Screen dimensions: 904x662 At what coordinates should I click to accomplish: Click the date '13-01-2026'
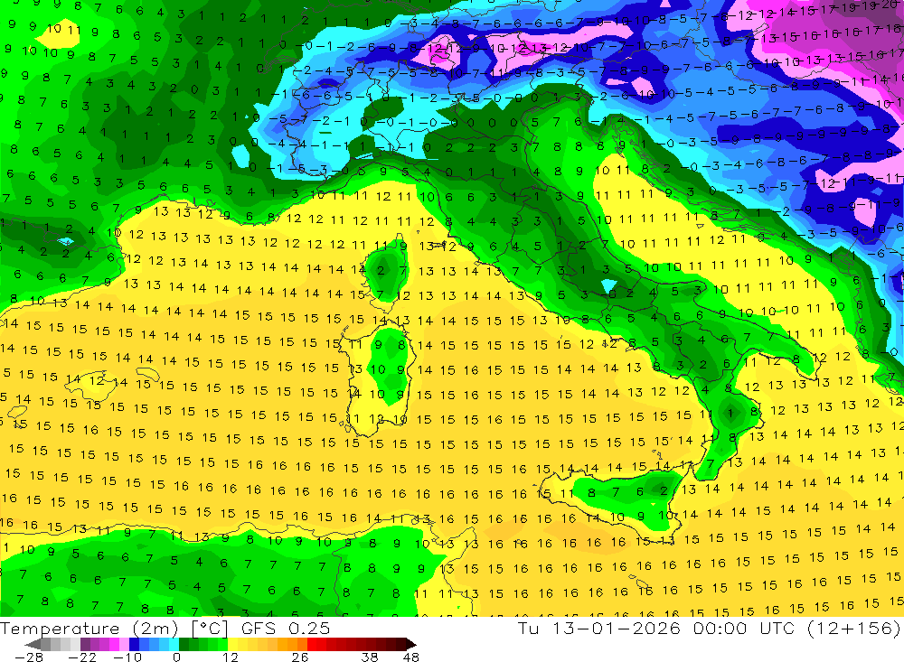[x=617, y=628]
